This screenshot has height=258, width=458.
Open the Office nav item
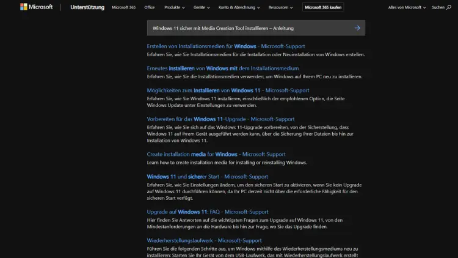tap(149, 7)
